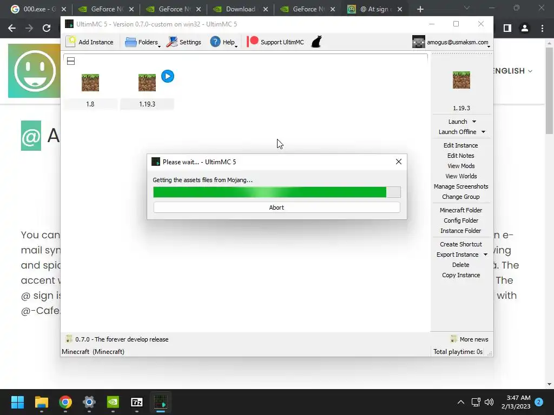The height and width of the screenshot is (415, 554).
Task: Click the 1.19.3 icon in side panel
Action: [461, 80]
